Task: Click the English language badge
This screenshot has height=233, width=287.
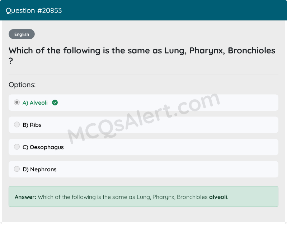Action: pyautogui.click(x=22, y=34)
